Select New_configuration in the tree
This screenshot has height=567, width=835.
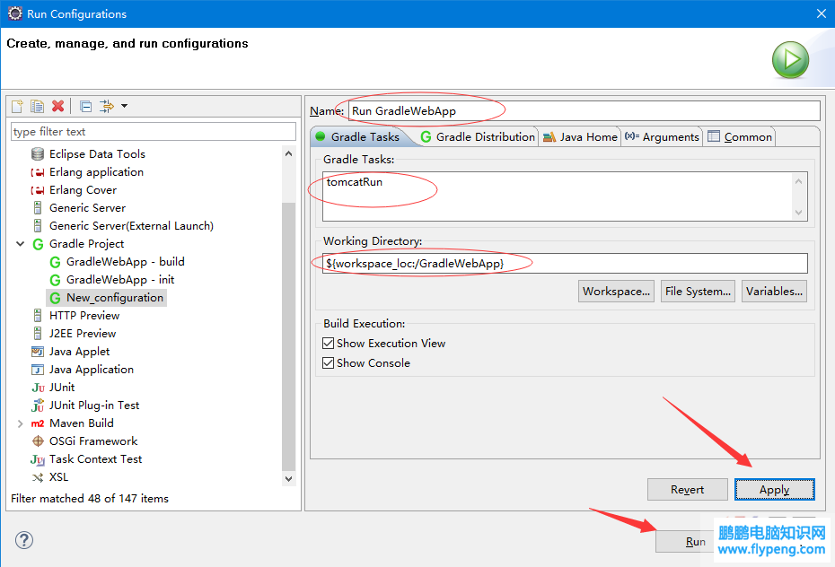click(107, 298)
